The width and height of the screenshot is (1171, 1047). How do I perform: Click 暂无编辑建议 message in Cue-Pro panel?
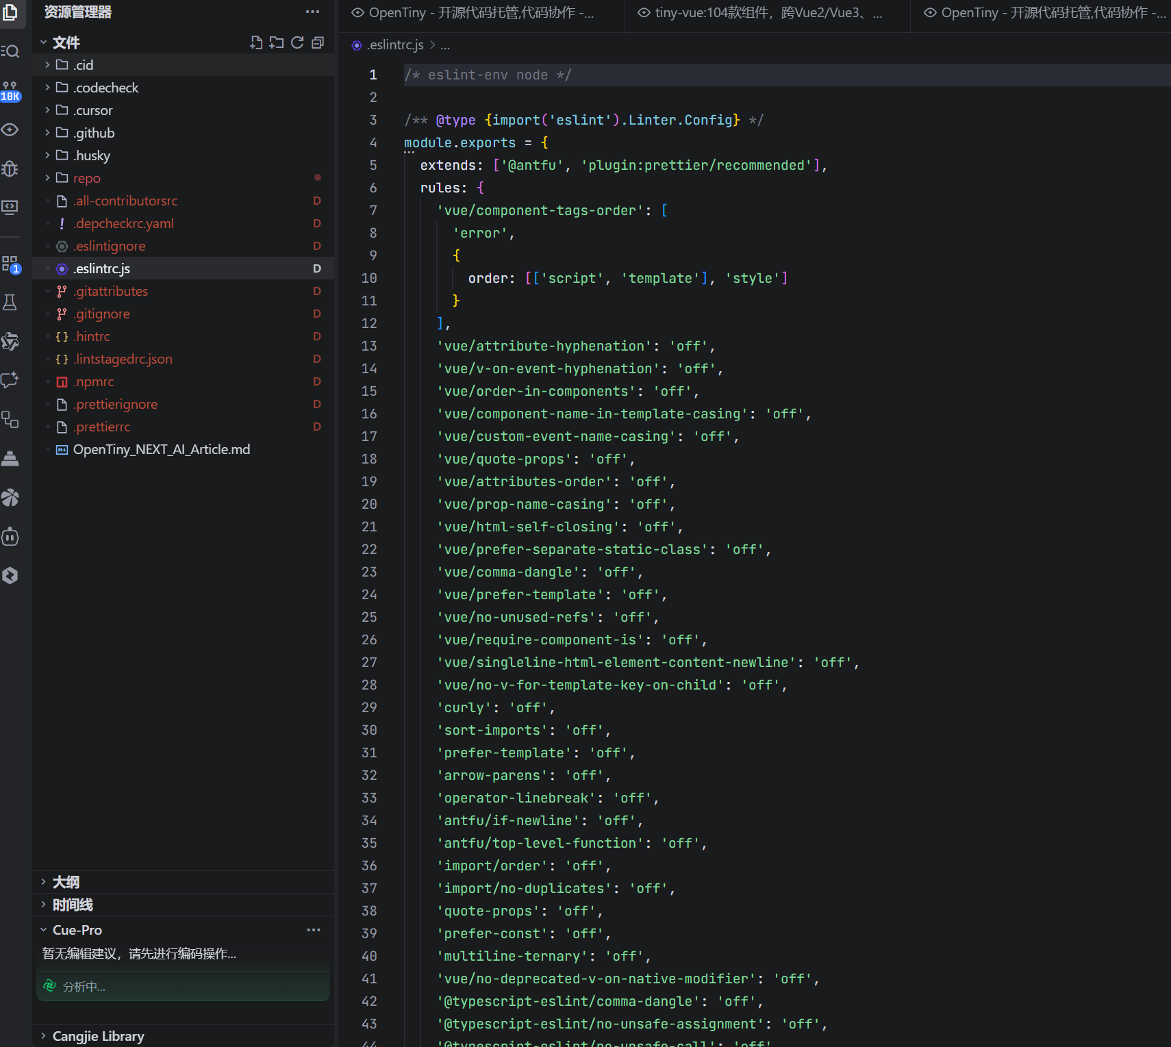coord(139,954)
